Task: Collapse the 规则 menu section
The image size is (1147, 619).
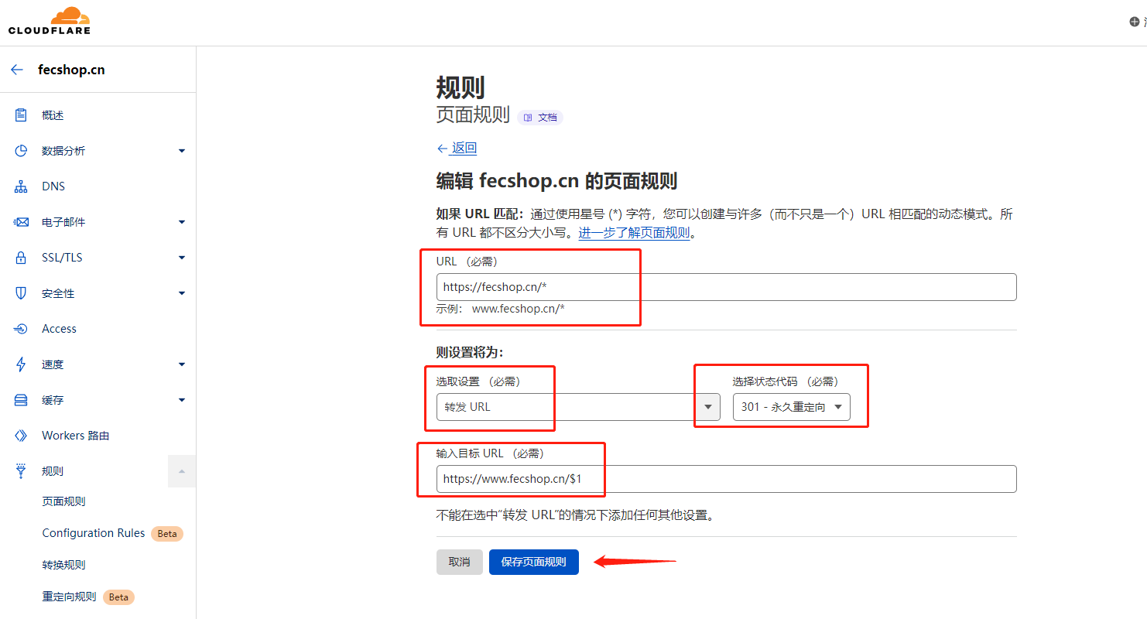Action: [182, 471]
